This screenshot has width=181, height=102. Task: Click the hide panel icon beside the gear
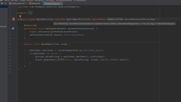pyautogui.click(x=6, y=3)
